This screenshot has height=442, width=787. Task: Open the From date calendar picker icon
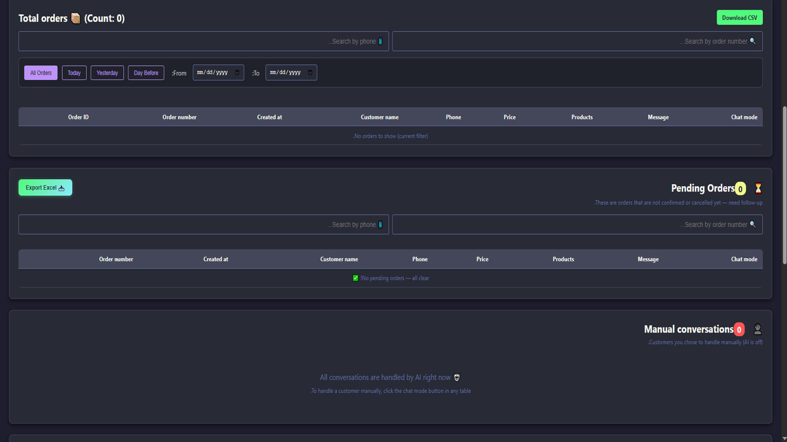click(237, 73)
